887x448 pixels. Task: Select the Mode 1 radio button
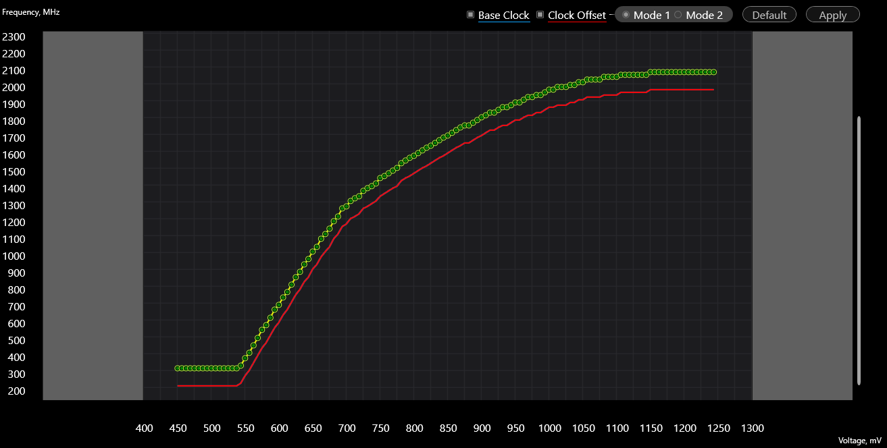point(626,15)
